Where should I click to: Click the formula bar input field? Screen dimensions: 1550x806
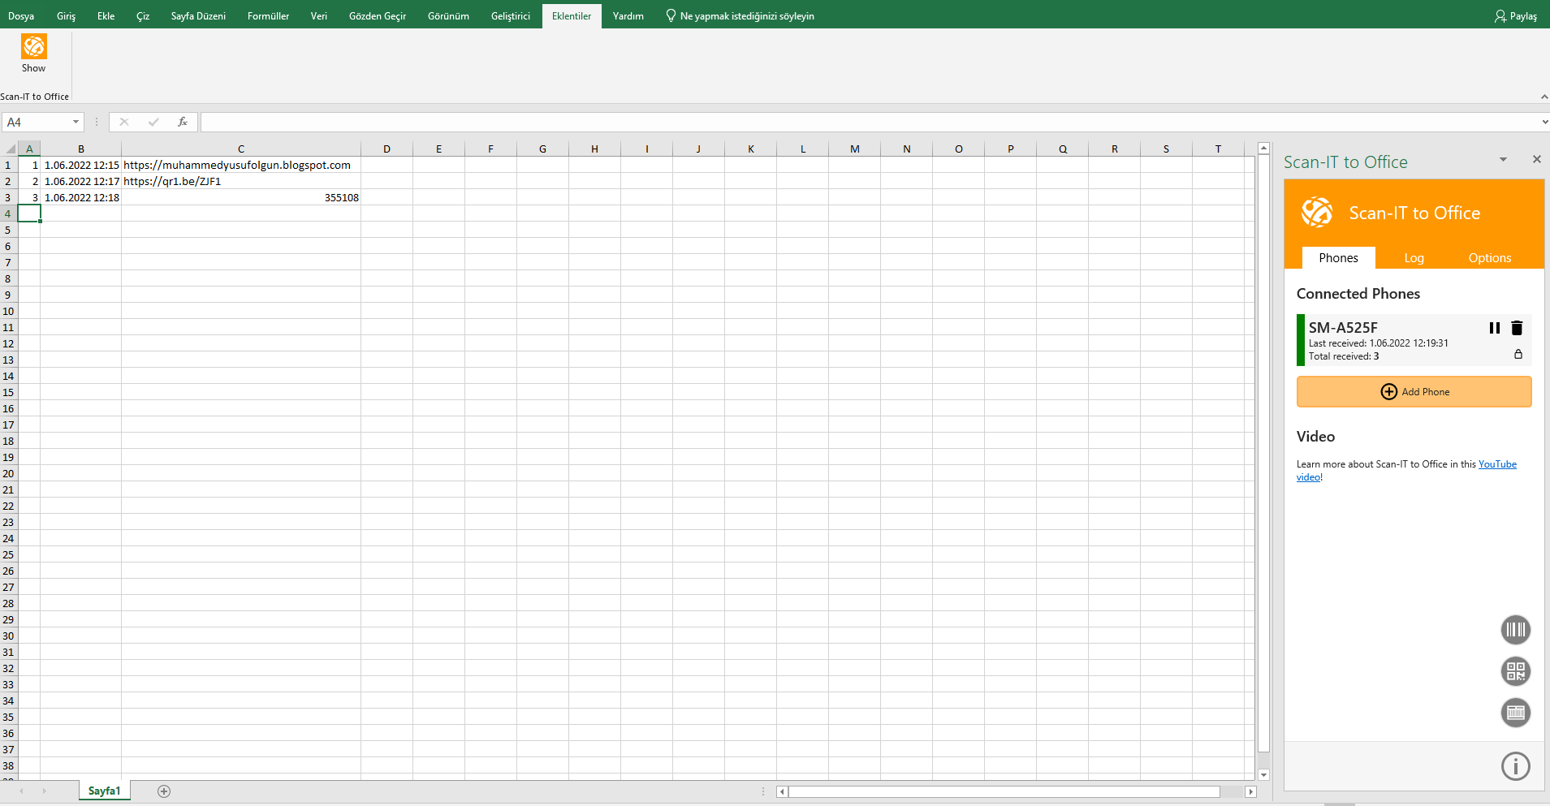(x=869, y=122)
